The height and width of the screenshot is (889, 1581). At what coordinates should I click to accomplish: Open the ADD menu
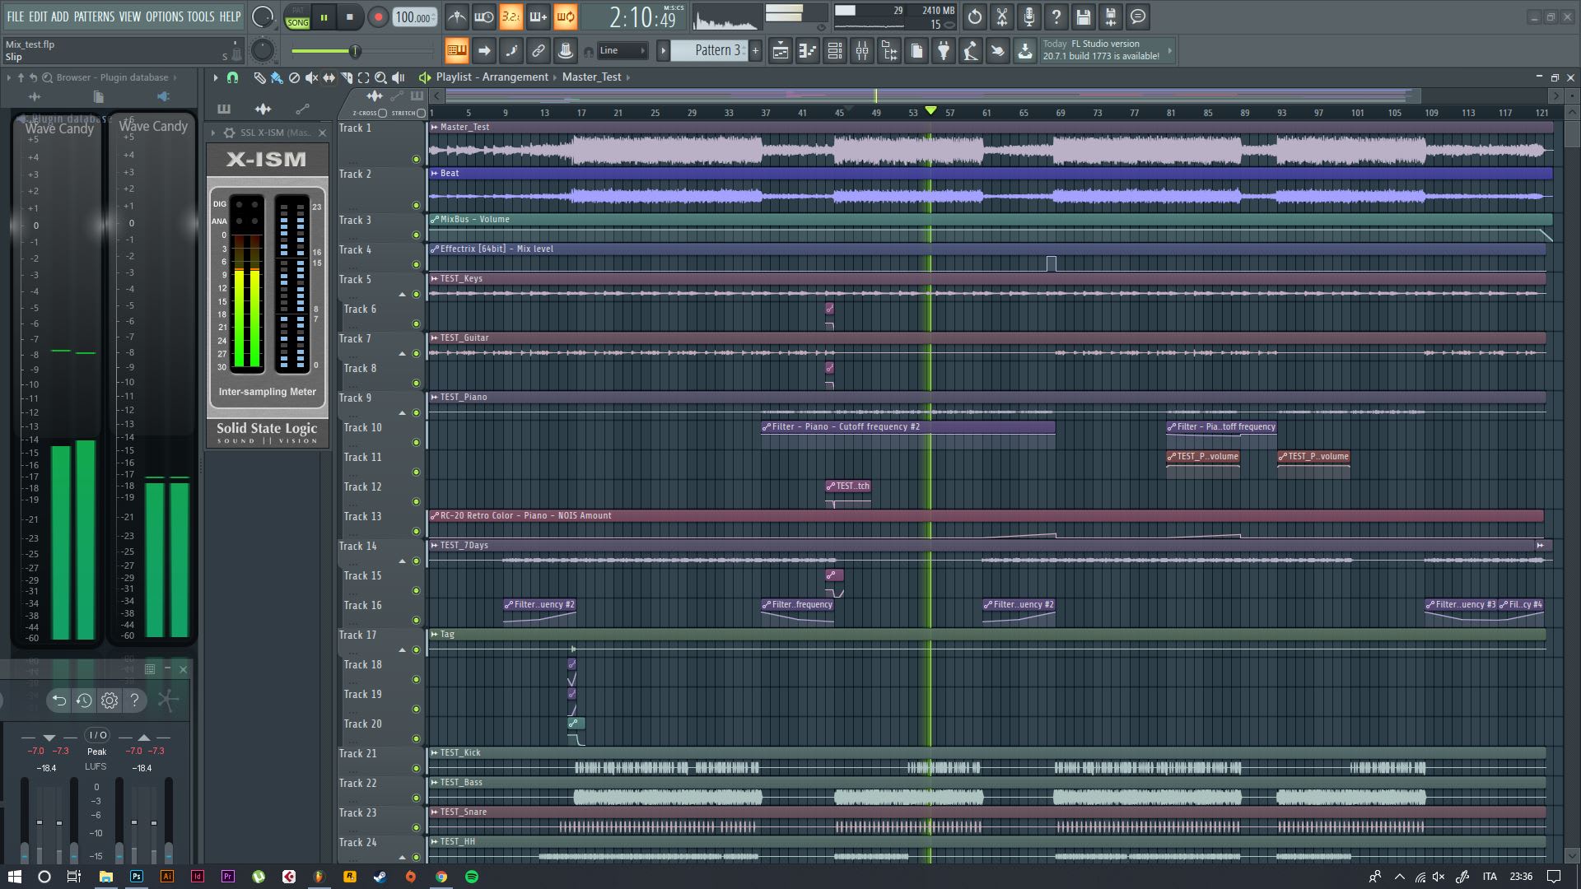point(60,16)
